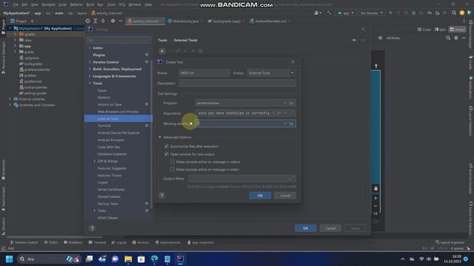Click OK in Settings dialog

[x=306, y=228]
